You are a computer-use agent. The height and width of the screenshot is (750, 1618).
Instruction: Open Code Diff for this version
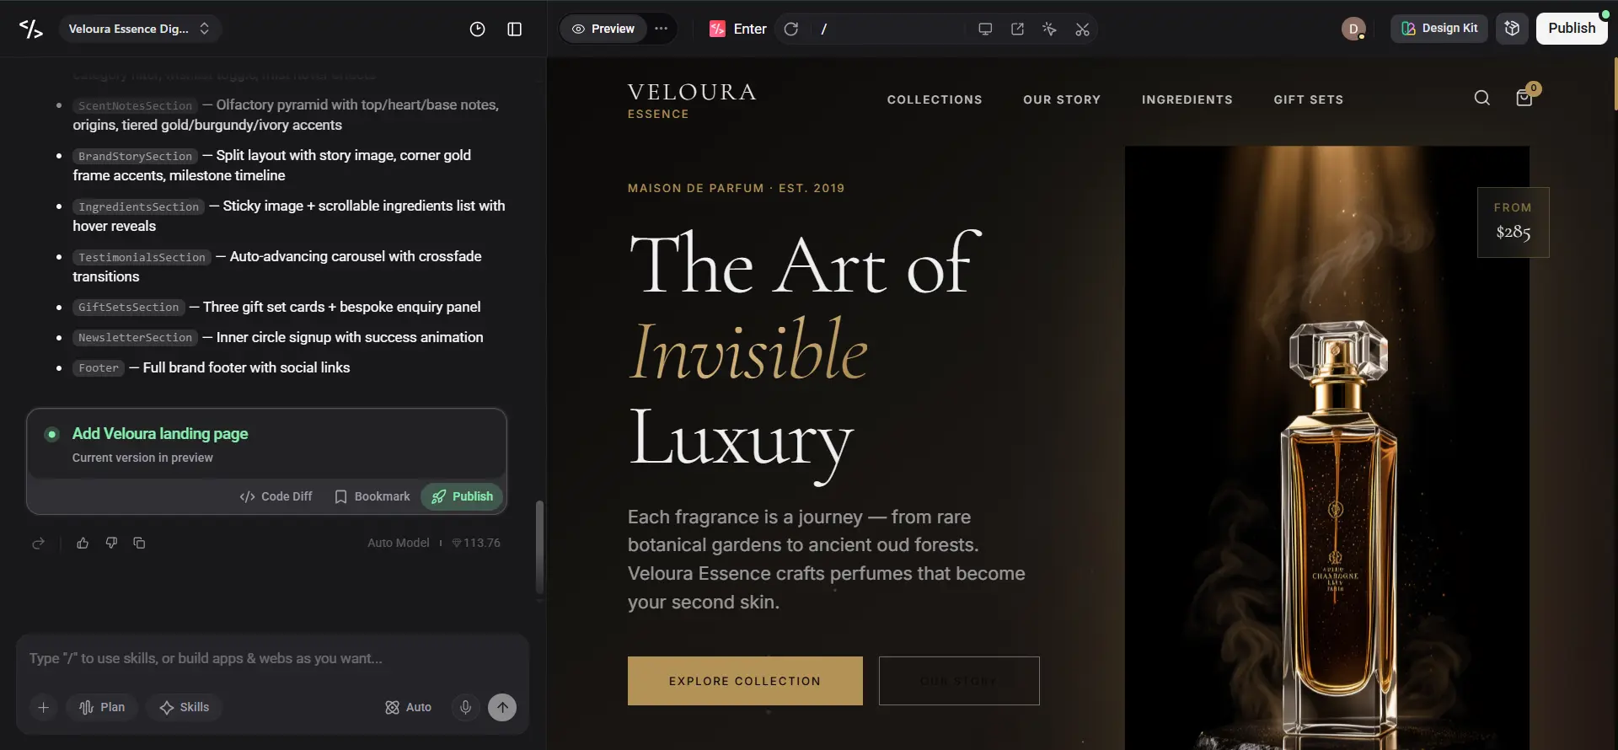coord(276,496)
